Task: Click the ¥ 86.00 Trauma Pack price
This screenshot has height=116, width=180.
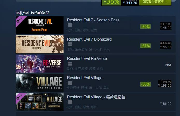Action: click(x=166, y=104)
